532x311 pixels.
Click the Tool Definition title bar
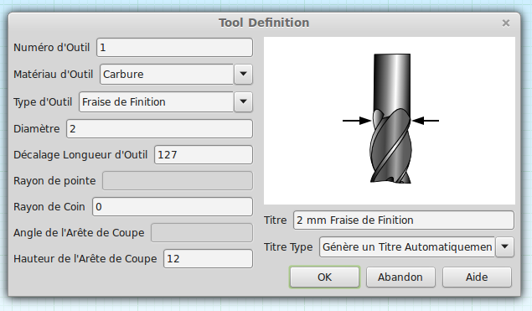pyautogui.click(x=264, y=23)
